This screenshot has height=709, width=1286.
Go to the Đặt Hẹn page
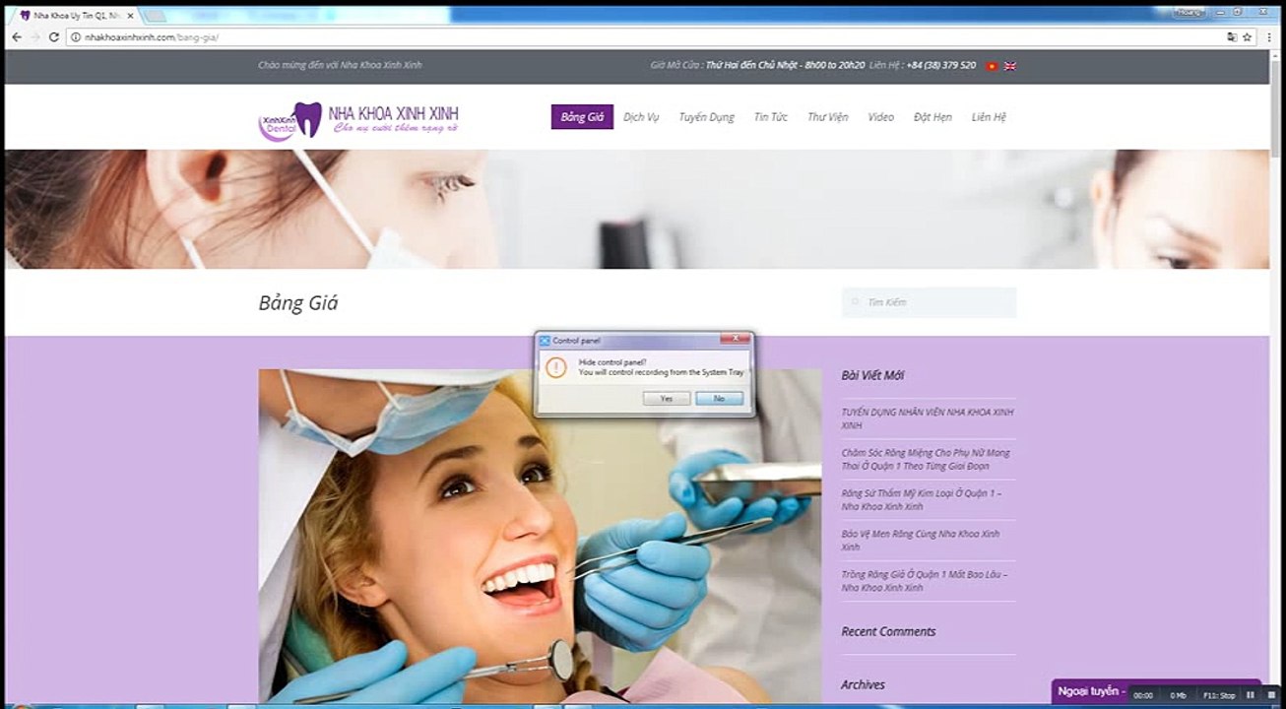pos(932,117)
